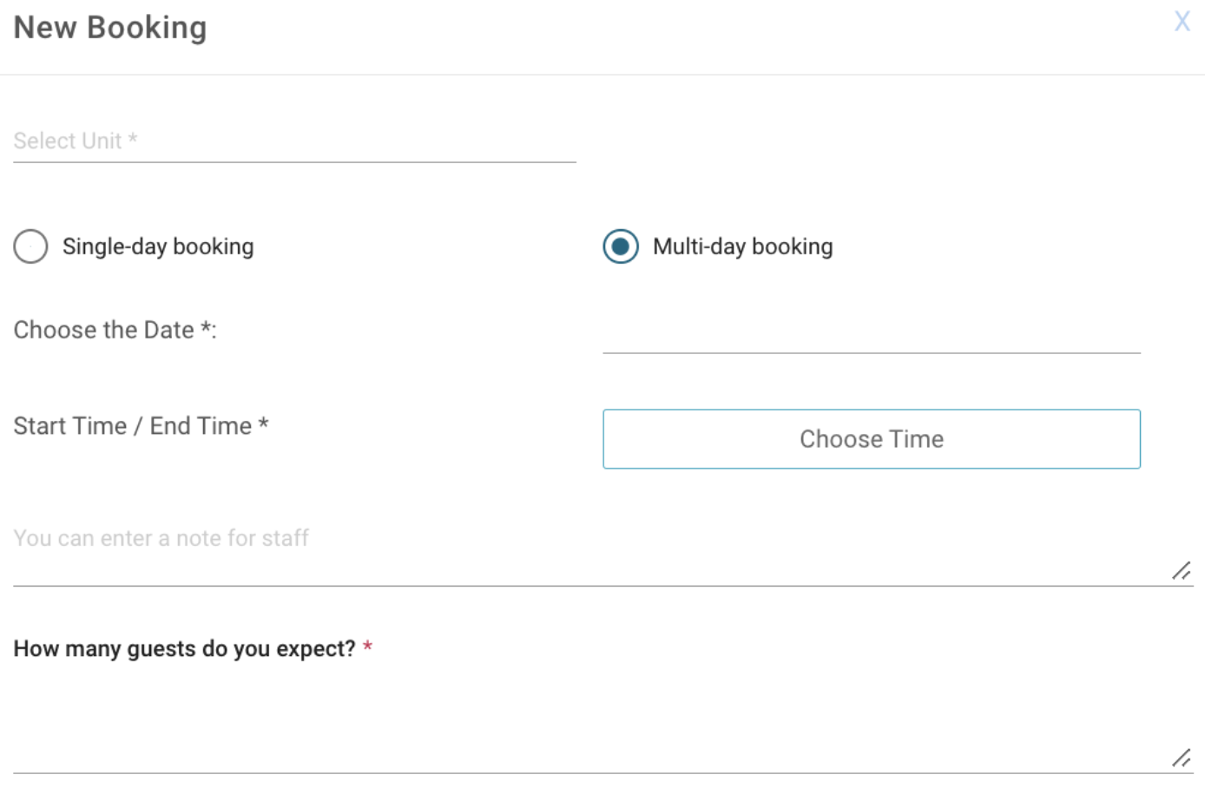Click the New Booking heading

(110, 28)
